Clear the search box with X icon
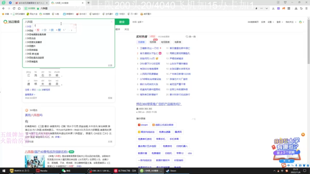This screenshot has height=174, width=310. point(112,22)
